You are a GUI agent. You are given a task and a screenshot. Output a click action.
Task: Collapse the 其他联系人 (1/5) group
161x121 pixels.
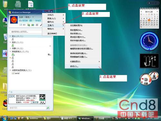coord(10,52)
